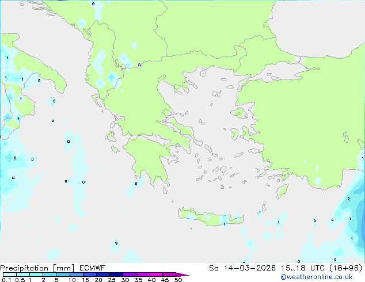The height and width of the screenshot is (282, 365).
Task: Click the 20–25 mm legend color swatch
Action: click(102, 275)
